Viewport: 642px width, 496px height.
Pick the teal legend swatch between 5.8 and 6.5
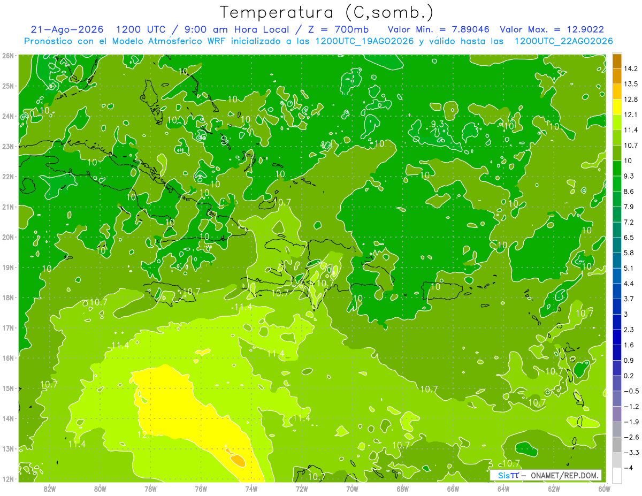(x=617, y=245)
